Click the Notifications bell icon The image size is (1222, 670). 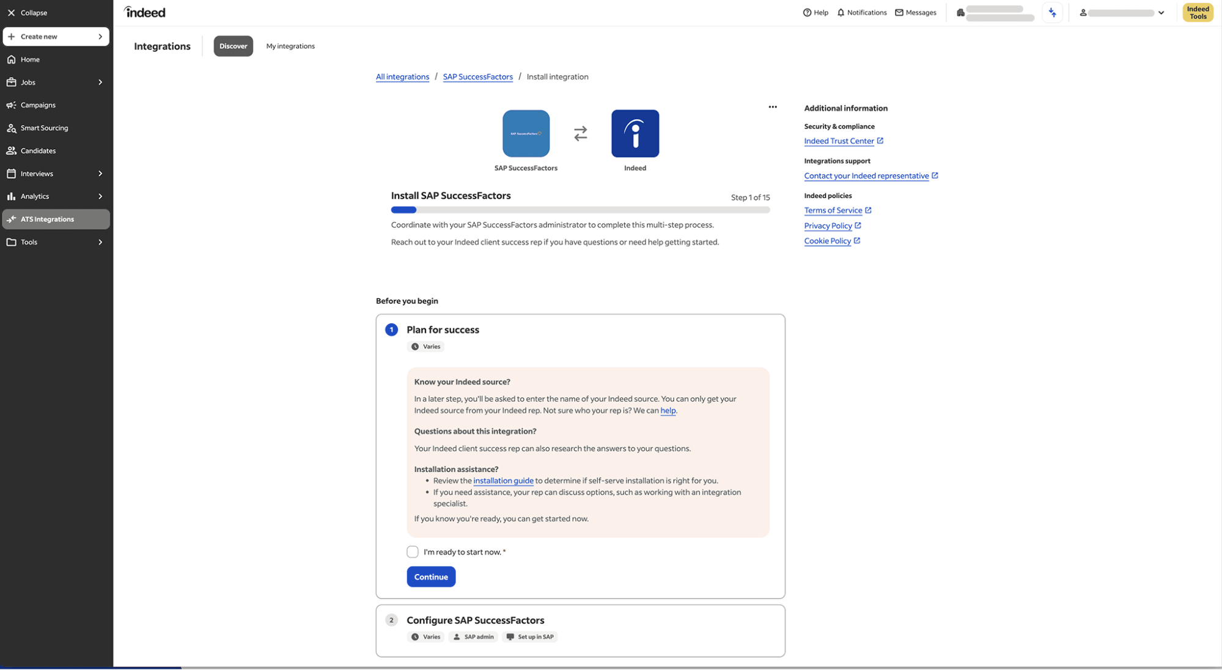pos(841,12)
